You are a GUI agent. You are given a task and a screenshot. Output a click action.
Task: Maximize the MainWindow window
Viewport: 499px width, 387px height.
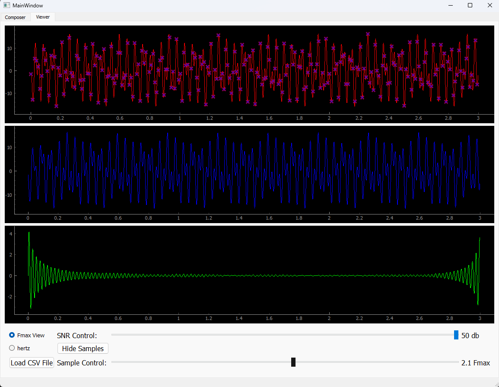click(x=470, y=6)
